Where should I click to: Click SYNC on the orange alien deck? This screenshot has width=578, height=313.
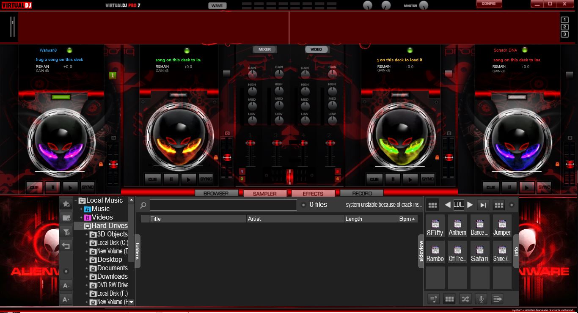coord(206,179)
